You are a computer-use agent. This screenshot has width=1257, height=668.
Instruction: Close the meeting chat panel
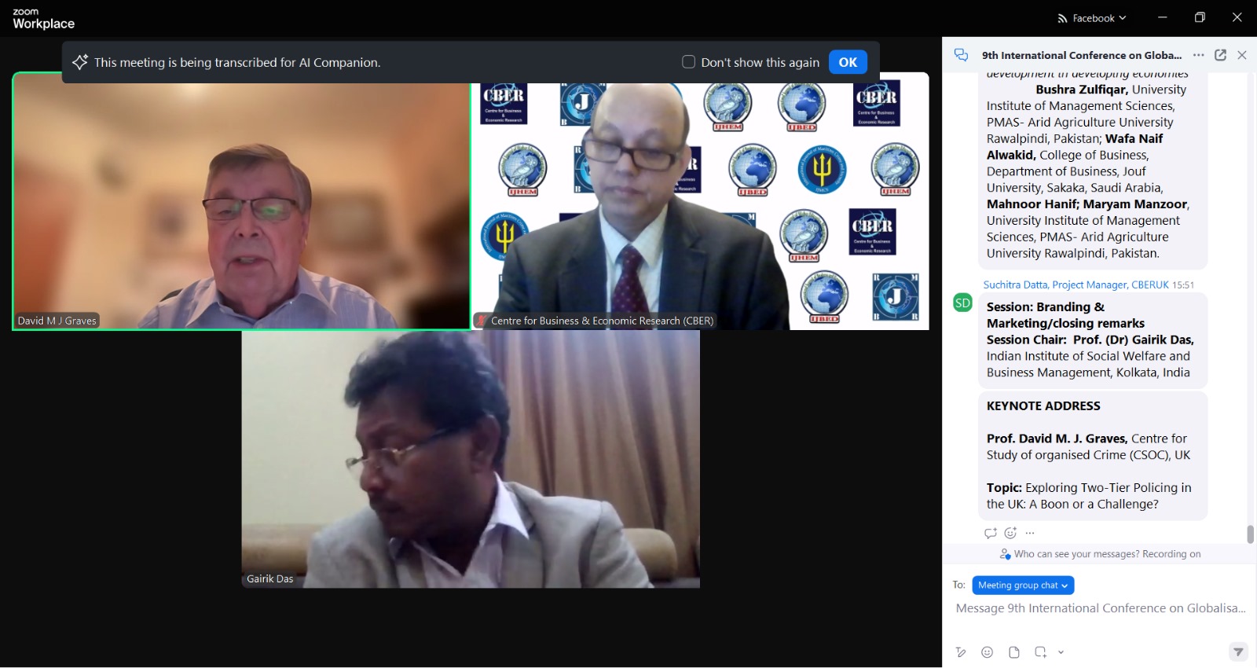pos(1242,55)
